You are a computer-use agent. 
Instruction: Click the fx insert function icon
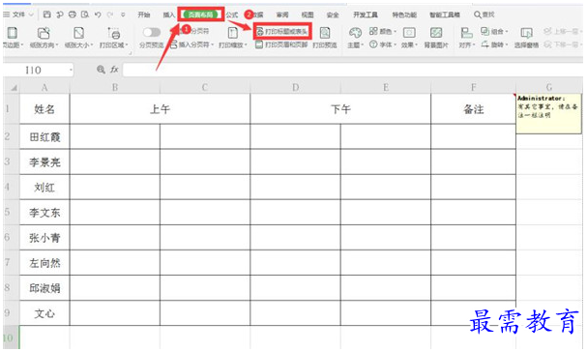click(114, 70)
